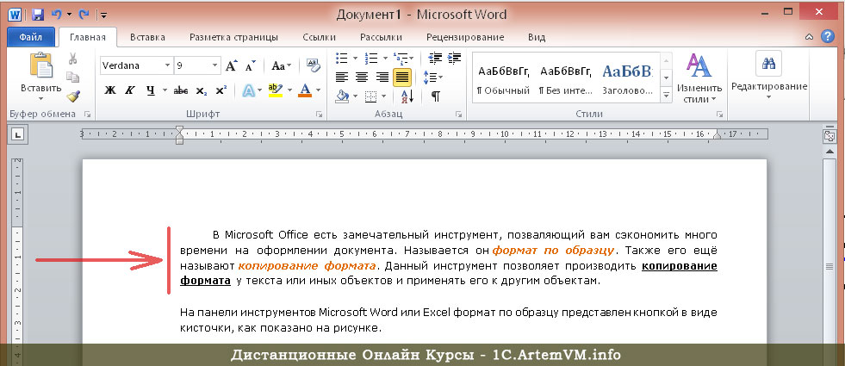Align text to the left
The height and width of the screenshot is (366, 845).
point(342,78)
